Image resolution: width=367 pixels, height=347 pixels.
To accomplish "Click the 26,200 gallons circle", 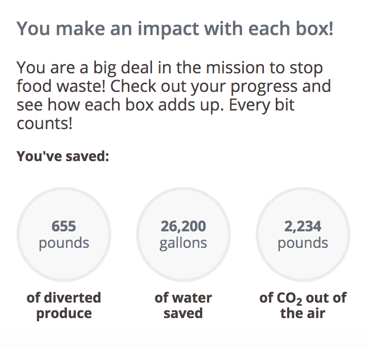I will click(183, 234).
